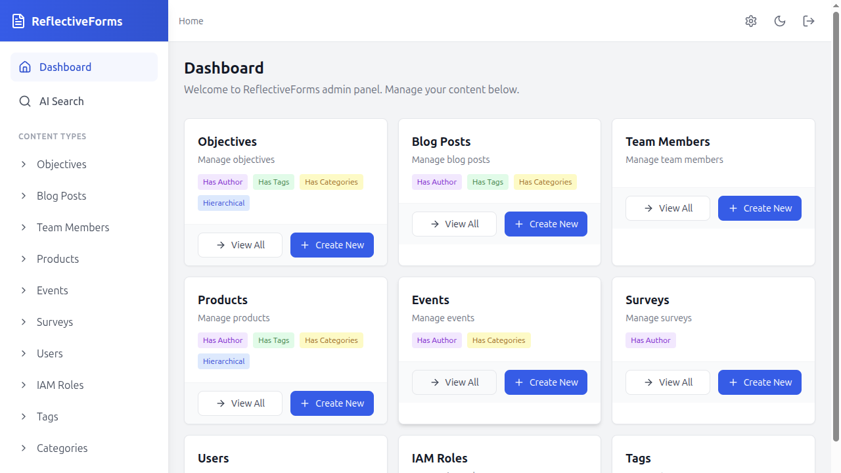
Task: Open AI Search in the sidebar
Action: pos(84,101)
